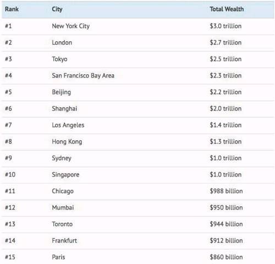
Task: Select the #3 rank cell
Action: (8, 59)
